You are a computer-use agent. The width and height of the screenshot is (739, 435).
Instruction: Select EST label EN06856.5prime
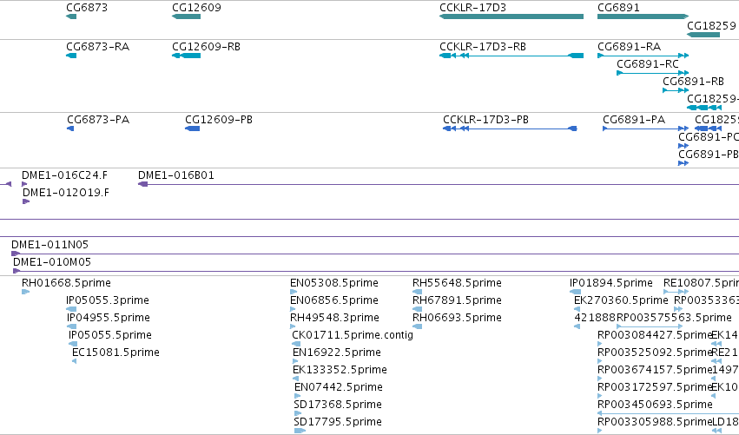tap(334, 300)
